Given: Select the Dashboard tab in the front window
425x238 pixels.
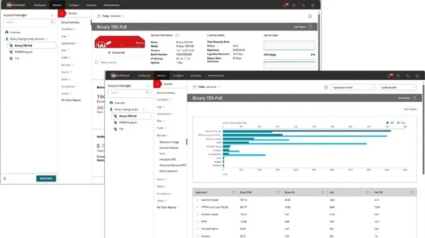Looking at the screenshot, I should [144, 76].
